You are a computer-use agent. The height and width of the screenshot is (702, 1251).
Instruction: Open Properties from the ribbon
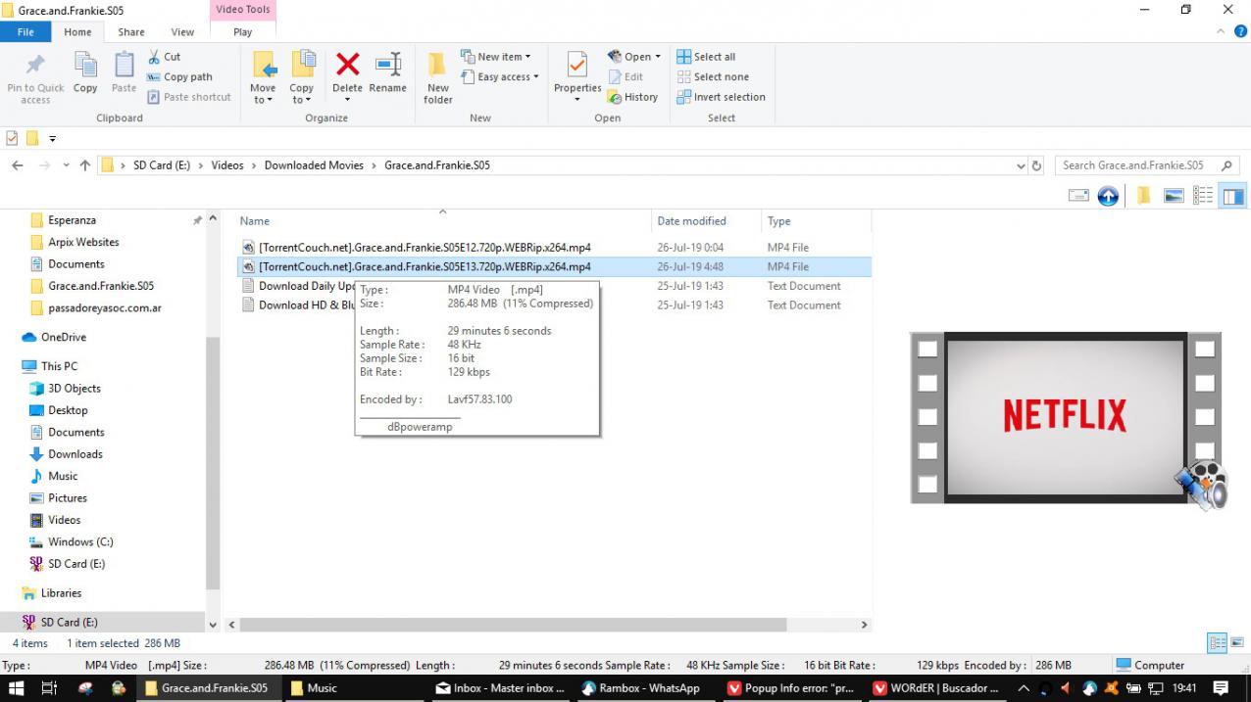577,67
